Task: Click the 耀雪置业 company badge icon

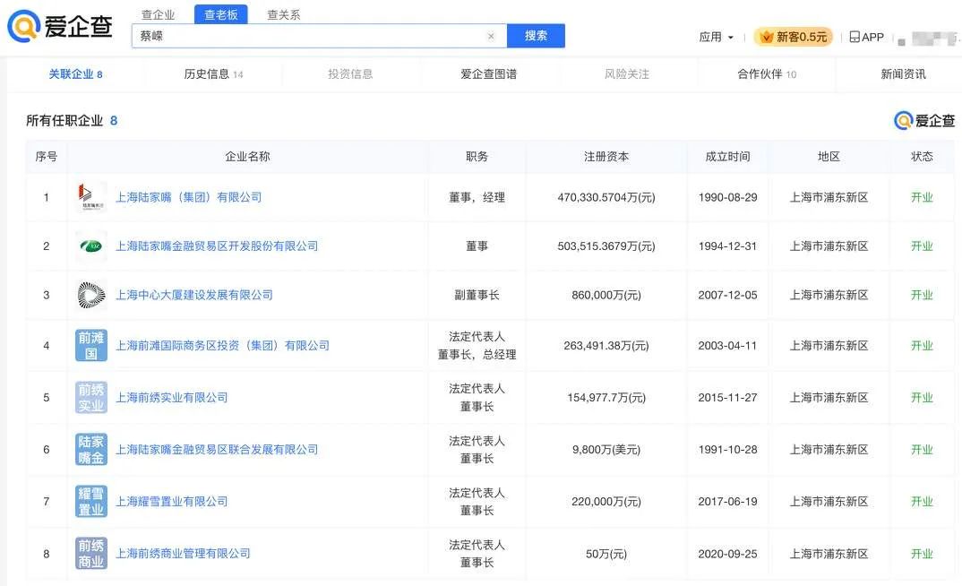Action: [x=91, y=501]
